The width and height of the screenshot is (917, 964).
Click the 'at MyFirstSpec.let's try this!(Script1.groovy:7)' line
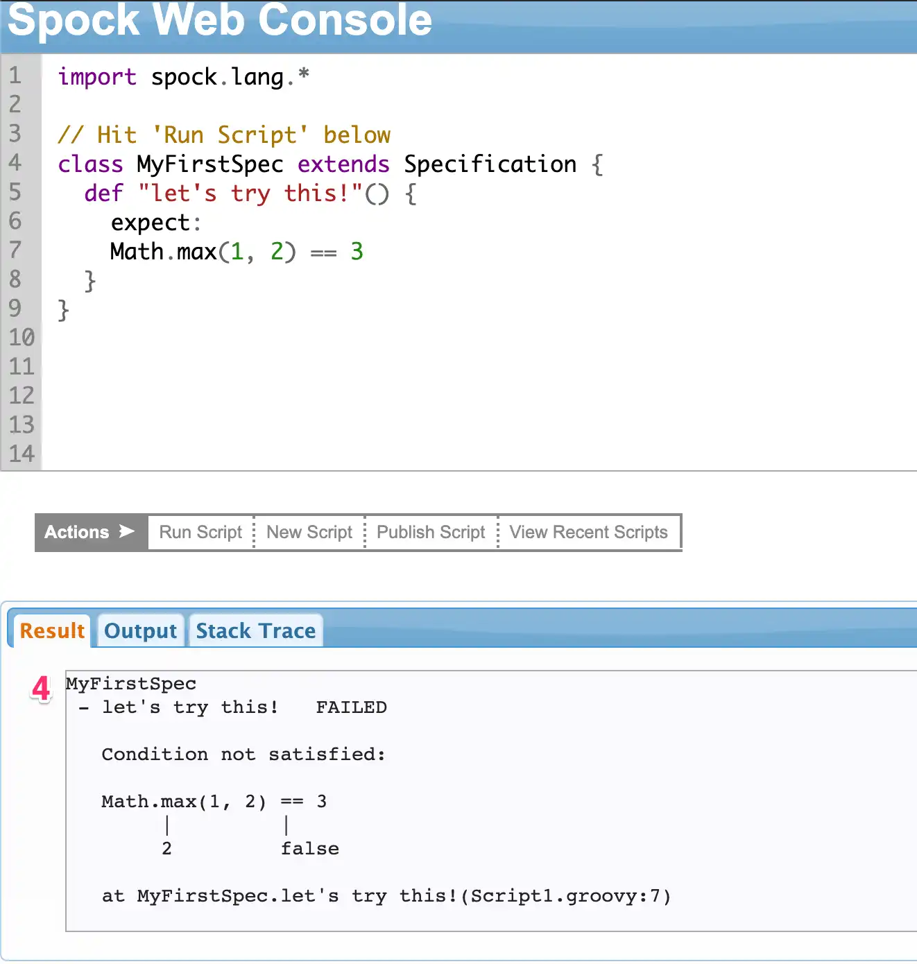pos(386,896)
